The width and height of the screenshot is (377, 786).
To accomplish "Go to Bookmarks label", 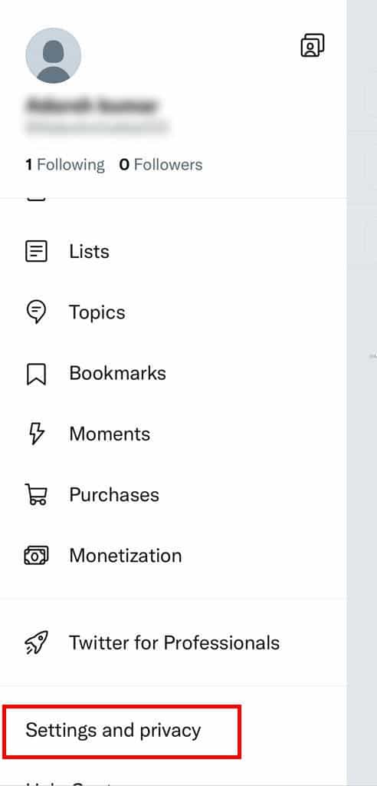I will pos(118,373).
